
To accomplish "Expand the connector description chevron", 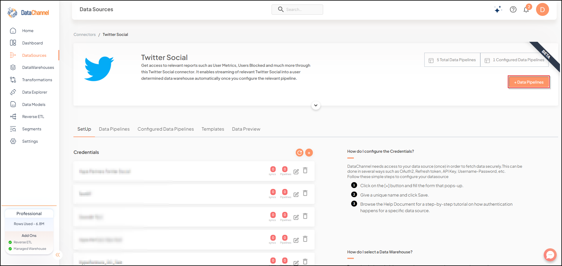I will click(316, 105).
